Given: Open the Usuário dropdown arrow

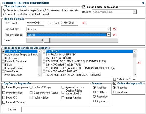Looking at the screenshot, I should click(135, 12).
